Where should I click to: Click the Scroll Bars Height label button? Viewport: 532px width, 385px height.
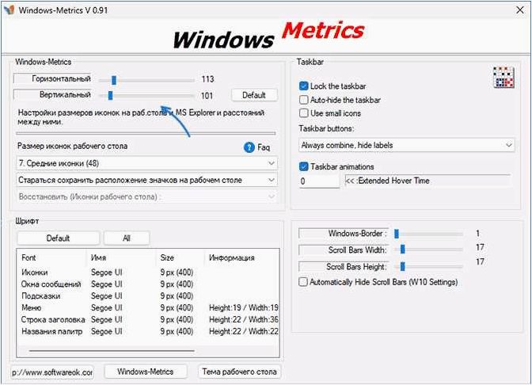coord(344,266)
